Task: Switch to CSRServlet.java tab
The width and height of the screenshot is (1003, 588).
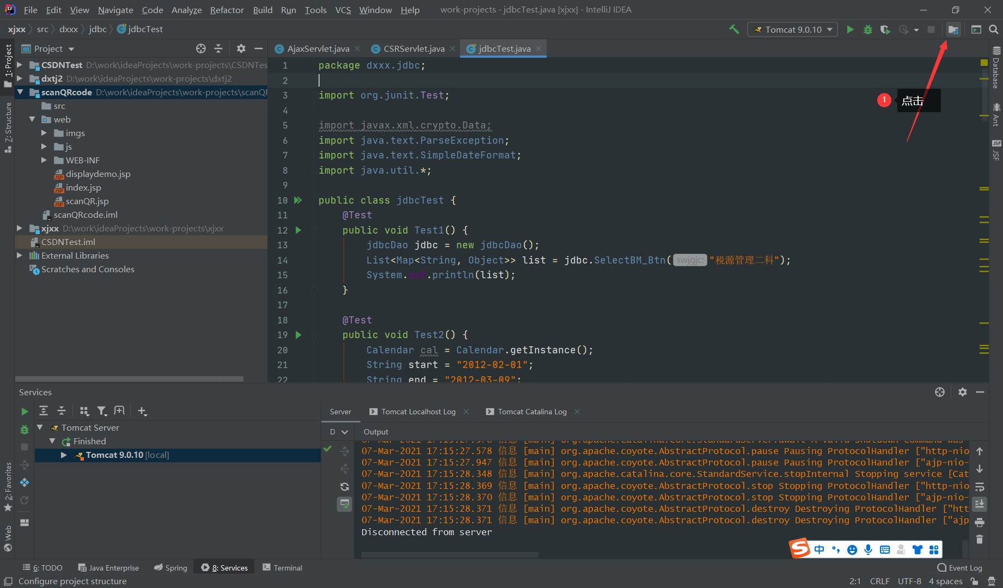Action: point(414,48)
